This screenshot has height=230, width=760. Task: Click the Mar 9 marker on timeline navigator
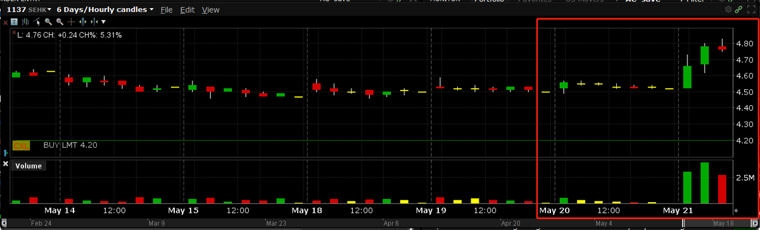pyautogui.click(x=156, y=223)
